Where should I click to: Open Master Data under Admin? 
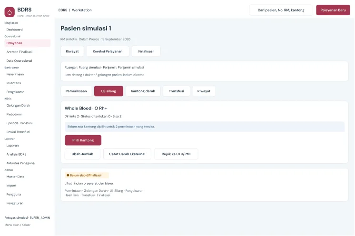pos(15,177)
